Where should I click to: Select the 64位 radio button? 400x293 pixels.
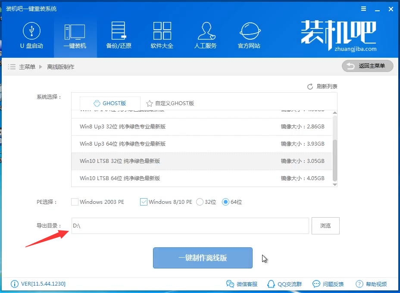(225, 202)
